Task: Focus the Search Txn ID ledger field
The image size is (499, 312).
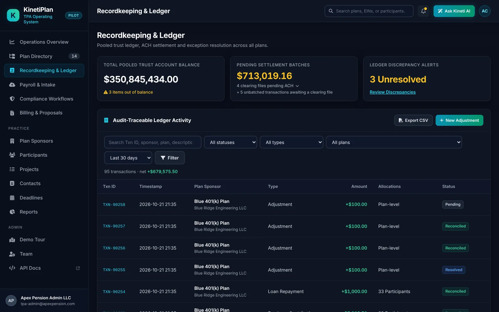Action: 153,142
